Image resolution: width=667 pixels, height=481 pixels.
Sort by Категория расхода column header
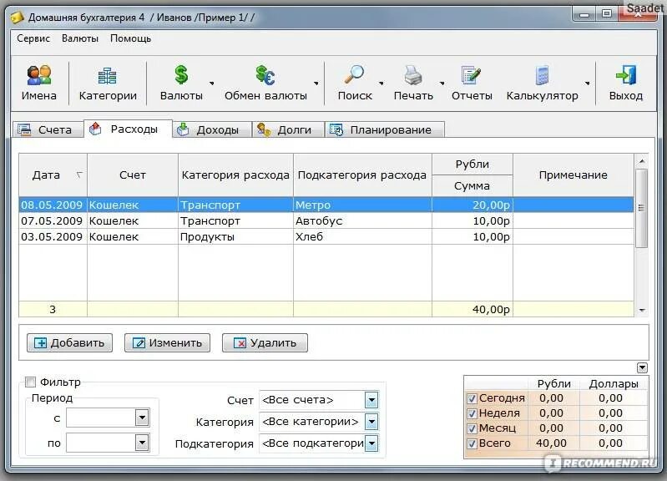click(x=235, y=175)
